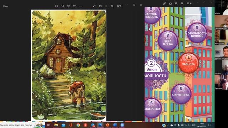Switch the РУС input language indicator
The width and height of the screenshot is (228, 128).
click(x=194, y=125)
